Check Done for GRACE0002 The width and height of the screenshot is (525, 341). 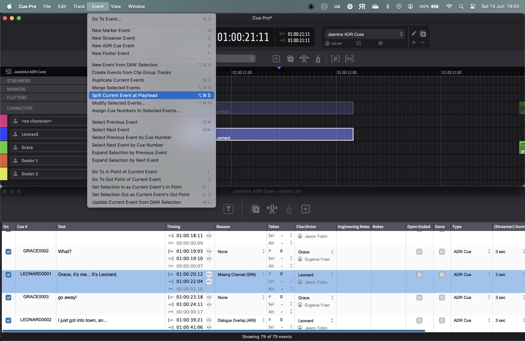click(442, 251)
